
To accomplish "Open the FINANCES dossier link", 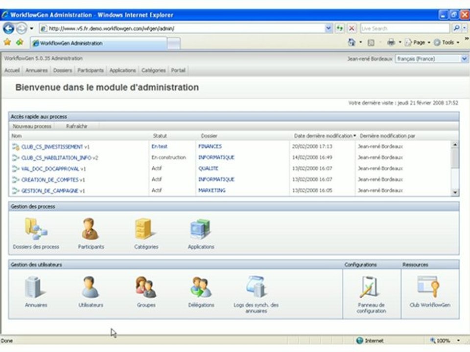I will pyautogui.click(x=210, y=146).
